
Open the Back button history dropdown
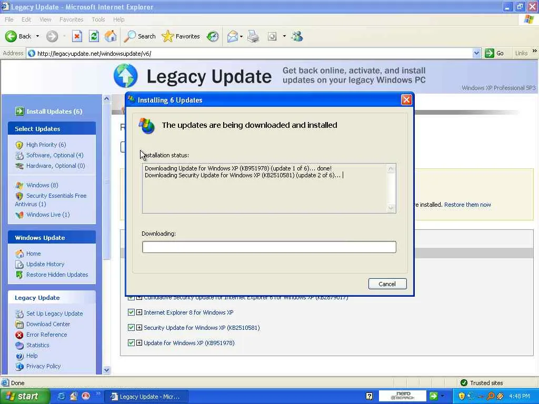click(x=37, y=36)
